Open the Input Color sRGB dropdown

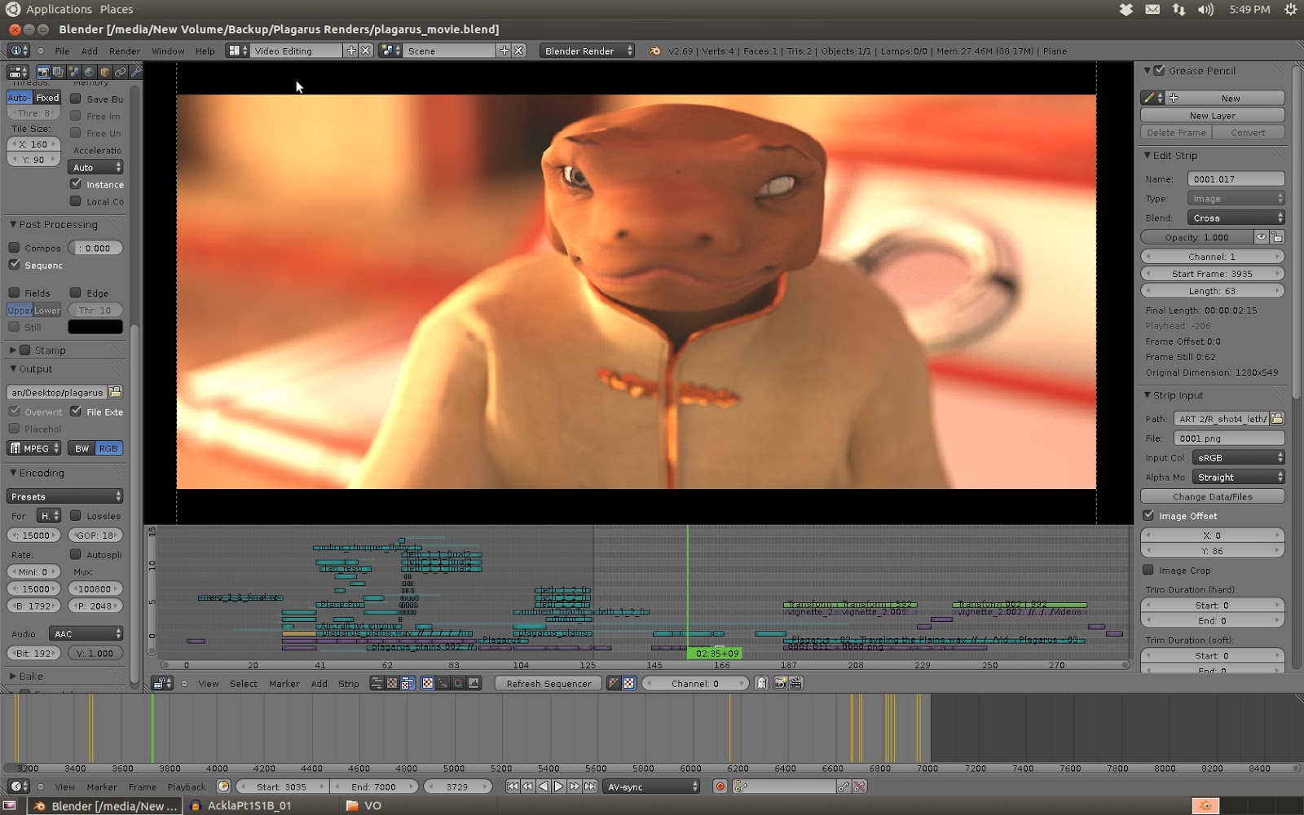[1238, 457]
